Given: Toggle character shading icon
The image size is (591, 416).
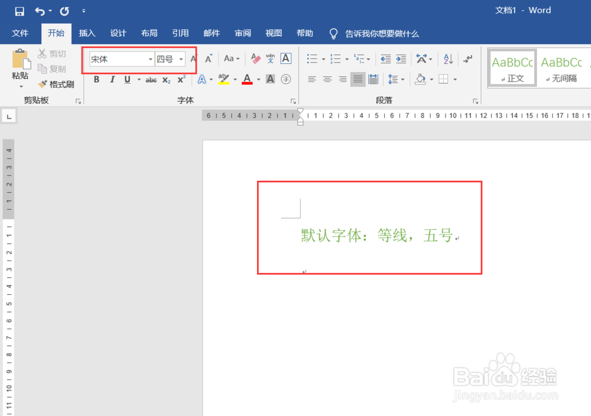Looking at the screenshot, I should [270, 79].
